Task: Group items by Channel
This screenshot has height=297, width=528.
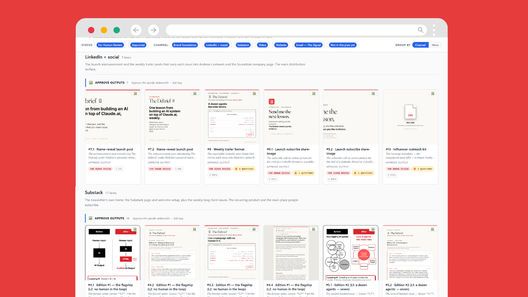Action: pos(421,45)
